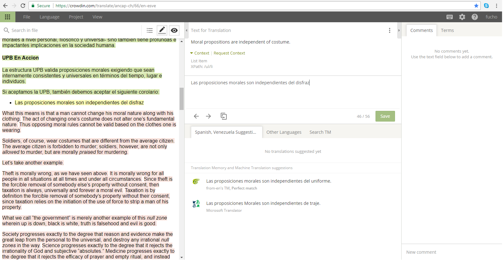The image size is (503, 270).
Task: Go to the previous string arrow
Action: (x=196, y=116)
